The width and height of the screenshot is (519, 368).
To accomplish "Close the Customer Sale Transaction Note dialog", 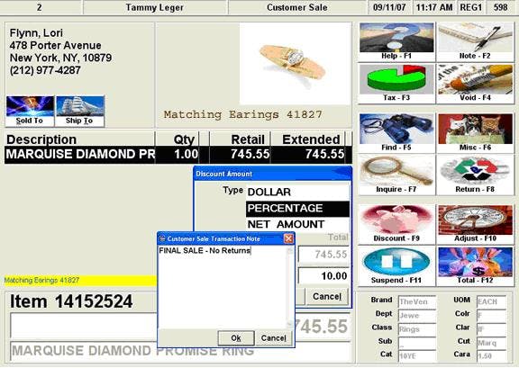I will click(x=288, y=238).
